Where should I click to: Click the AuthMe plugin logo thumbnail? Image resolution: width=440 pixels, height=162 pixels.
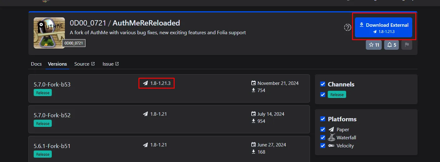(x=49, y=33)
